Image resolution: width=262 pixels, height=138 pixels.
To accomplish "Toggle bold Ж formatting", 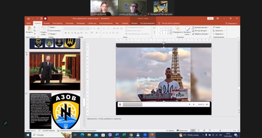I will 66,33.
